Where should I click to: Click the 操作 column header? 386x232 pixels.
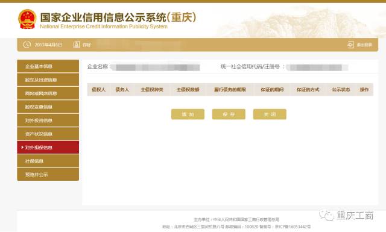coord(364,90)
